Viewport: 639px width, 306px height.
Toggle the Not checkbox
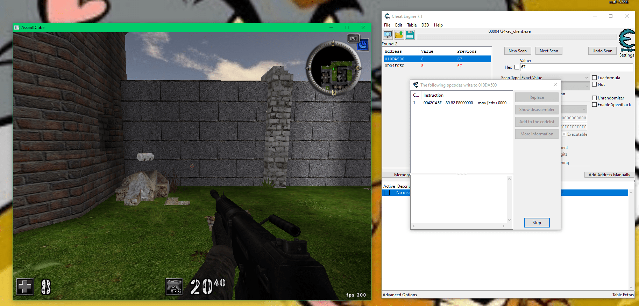pyautogui.click(x=594, y=84)
